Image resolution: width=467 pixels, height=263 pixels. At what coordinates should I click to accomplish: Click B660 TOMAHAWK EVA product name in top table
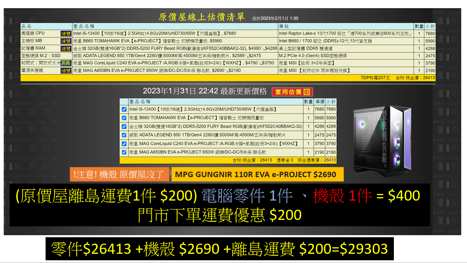click(x=148, y=41)
